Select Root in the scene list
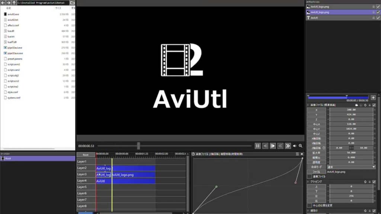 [x=38, y=158]
